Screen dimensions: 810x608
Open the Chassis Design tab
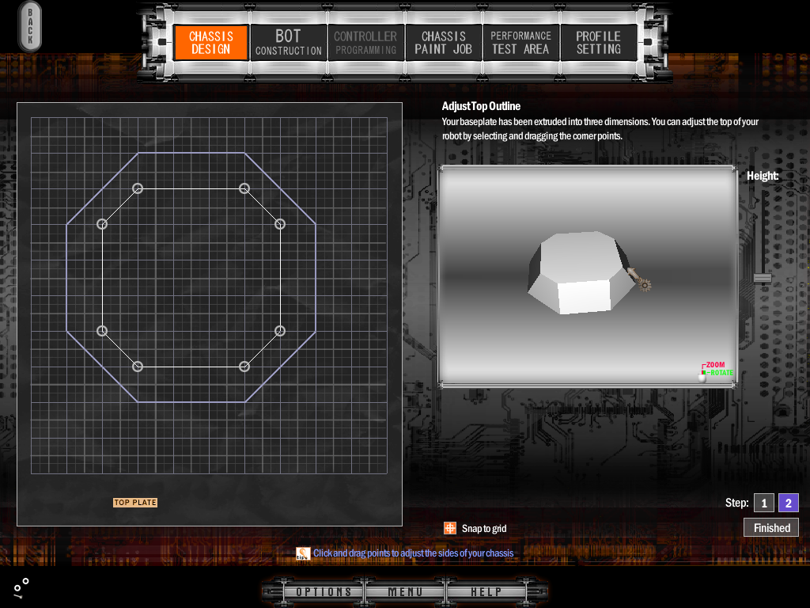[x=210, y=43]
